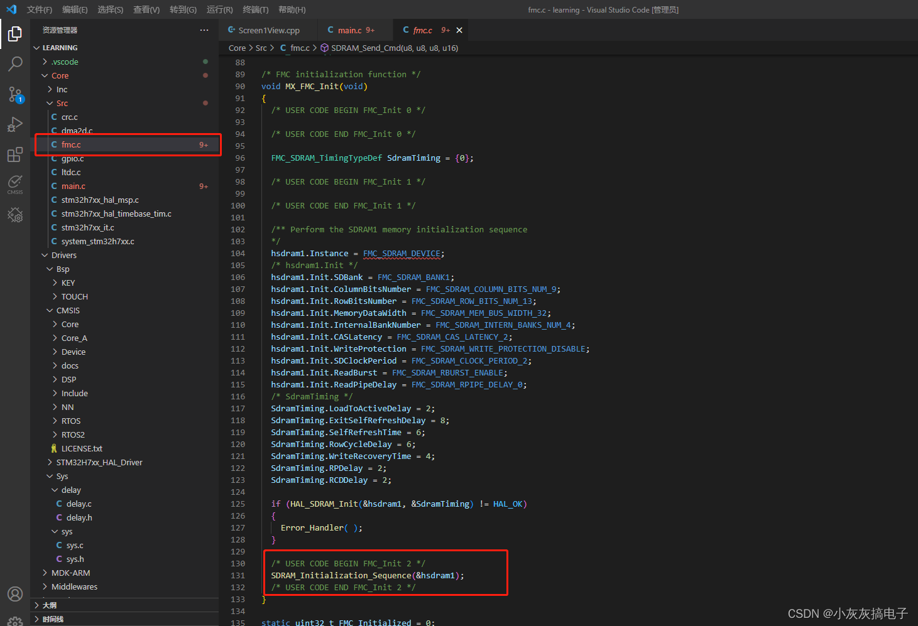Viewport: 918px width, 626px height.
Task: Open the 终端(T) menu
Action: [x=255, y=9]
